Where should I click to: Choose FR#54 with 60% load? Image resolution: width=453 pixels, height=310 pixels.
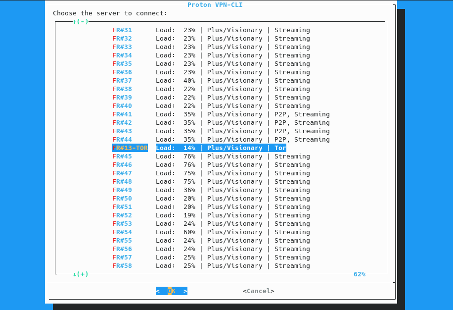point(211,232)
